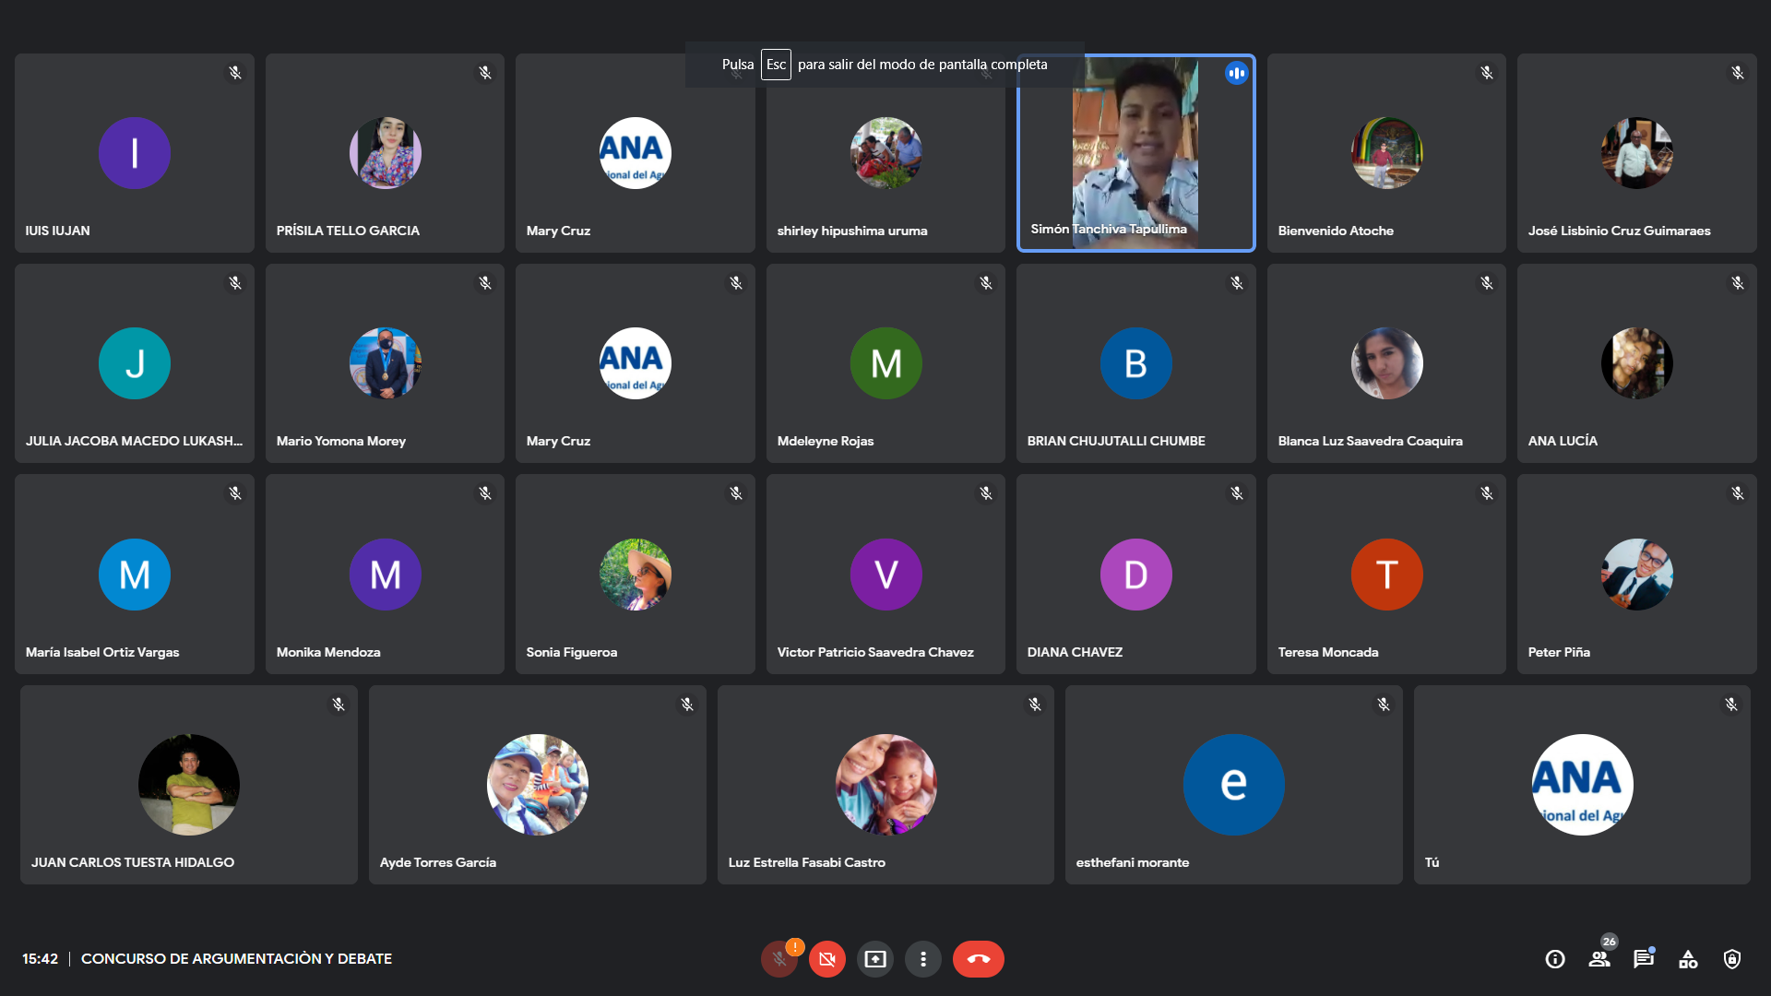Click muted mic icon on Sonia Figueroa tile
Image resolution: width=1771 pixels, height=996 pixels.
[x=736, y=493]
